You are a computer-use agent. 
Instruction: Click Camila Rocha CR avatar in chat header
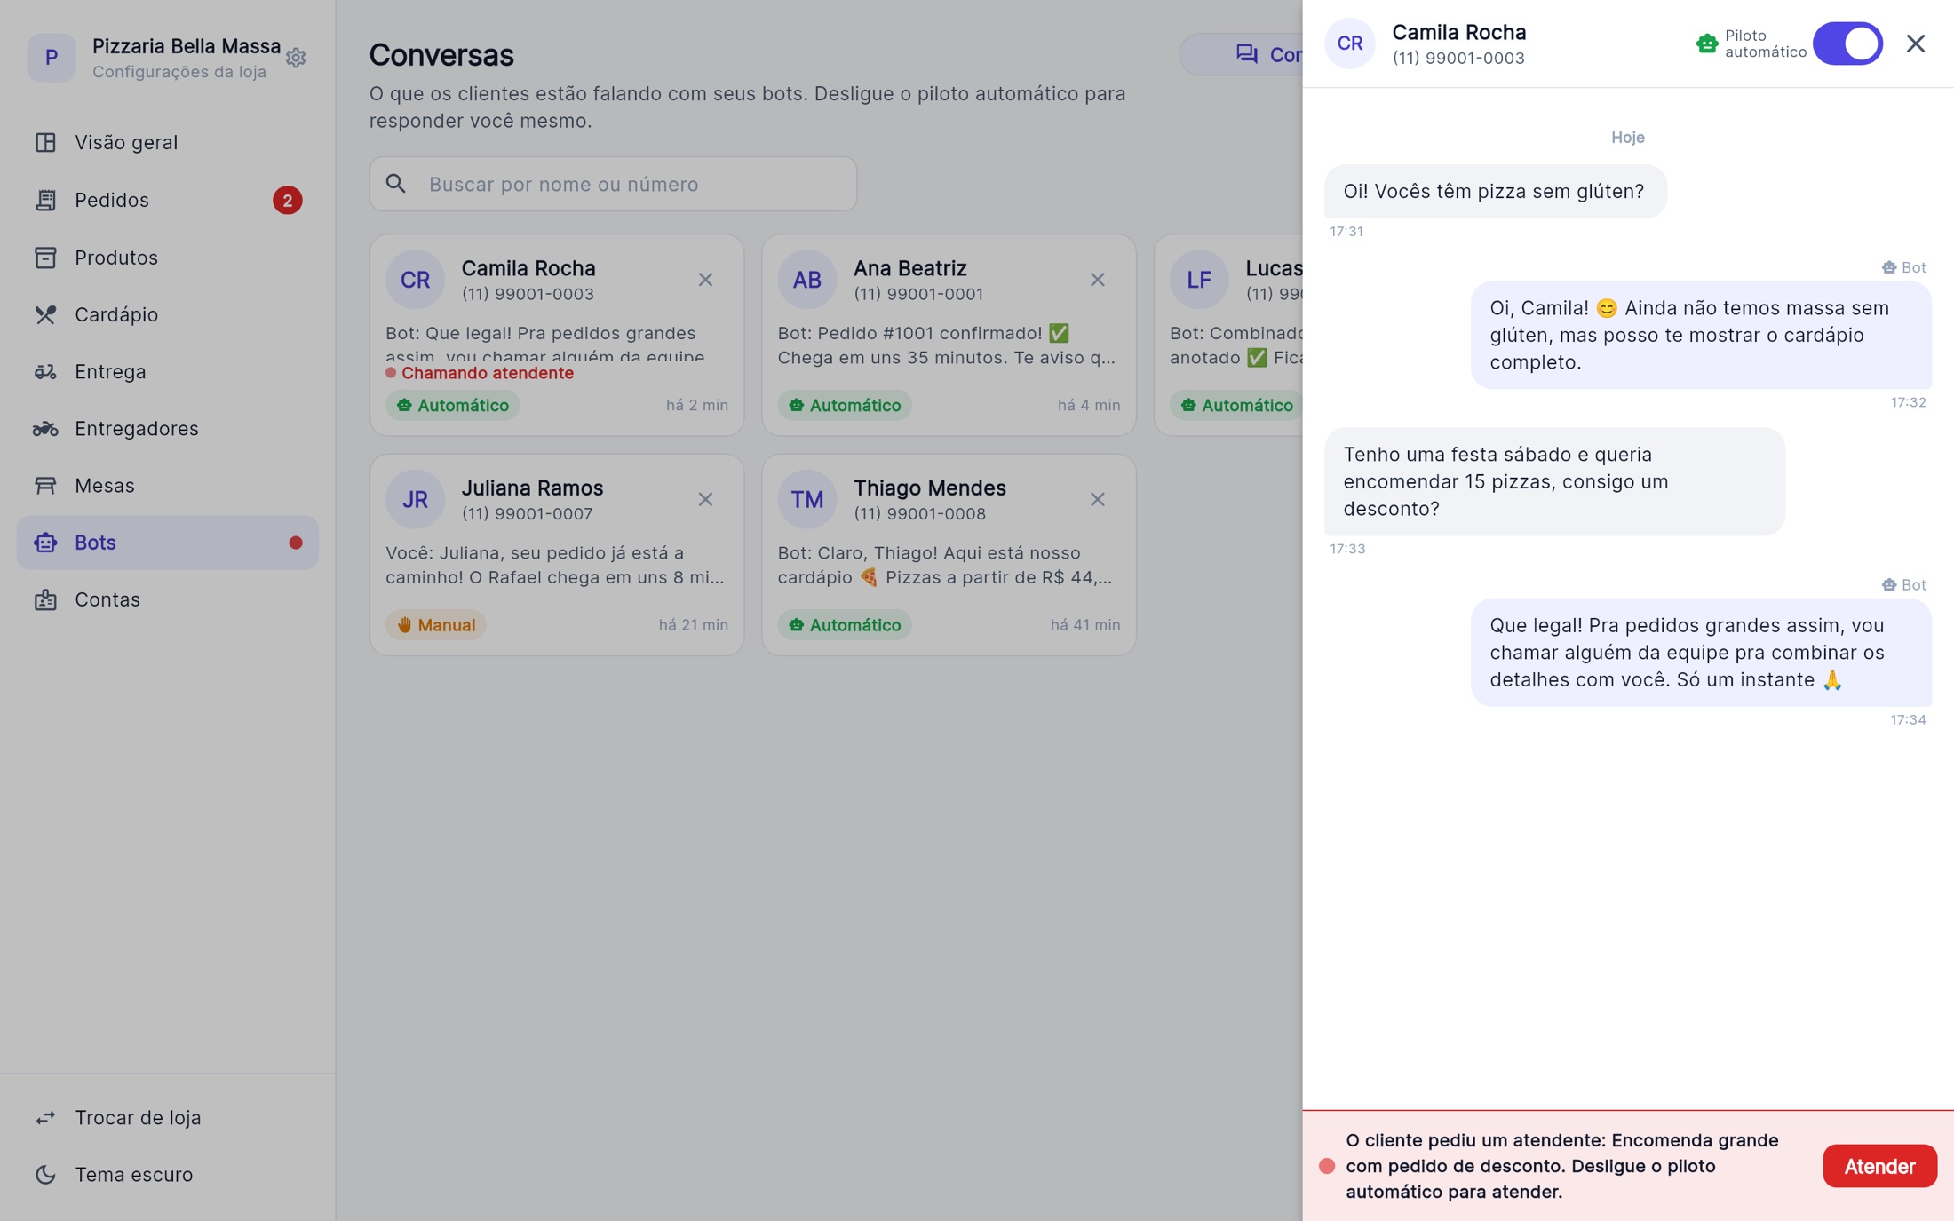(1350, 44)
